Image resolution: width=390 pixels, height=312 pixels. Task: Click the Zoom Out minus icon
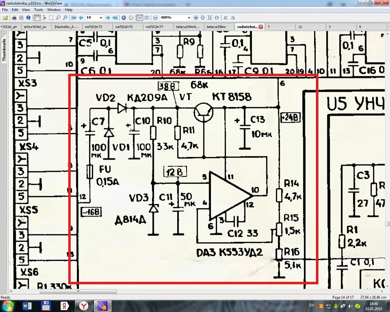[155, 18]
